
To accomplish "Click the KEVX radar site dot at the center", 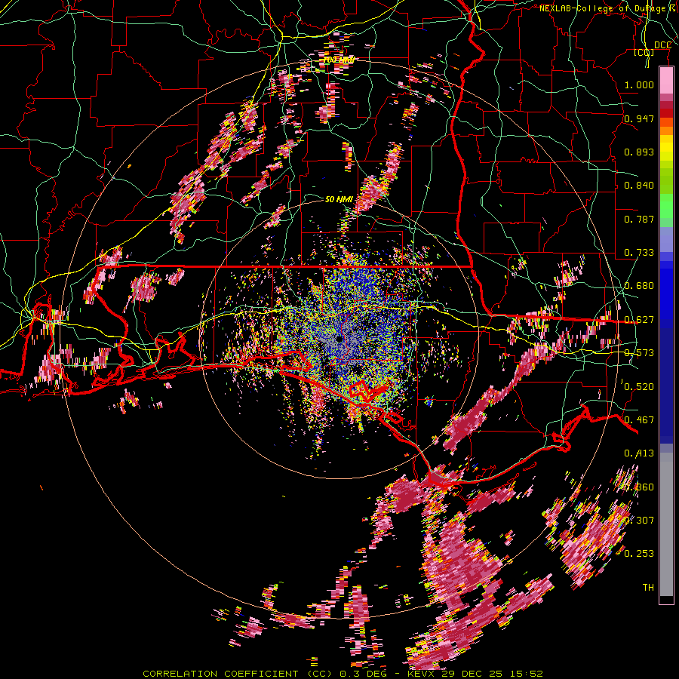I will (339, 339).
